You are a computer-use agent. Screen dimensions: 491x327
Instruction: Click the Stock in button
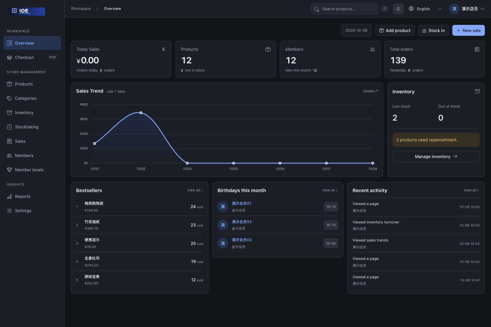coord(433,30)
